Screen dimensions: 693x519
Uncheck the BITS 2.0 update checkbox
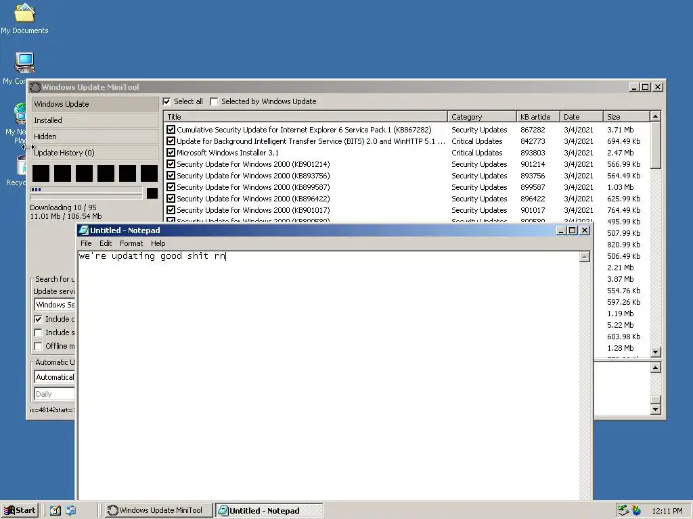pos(171,141)
